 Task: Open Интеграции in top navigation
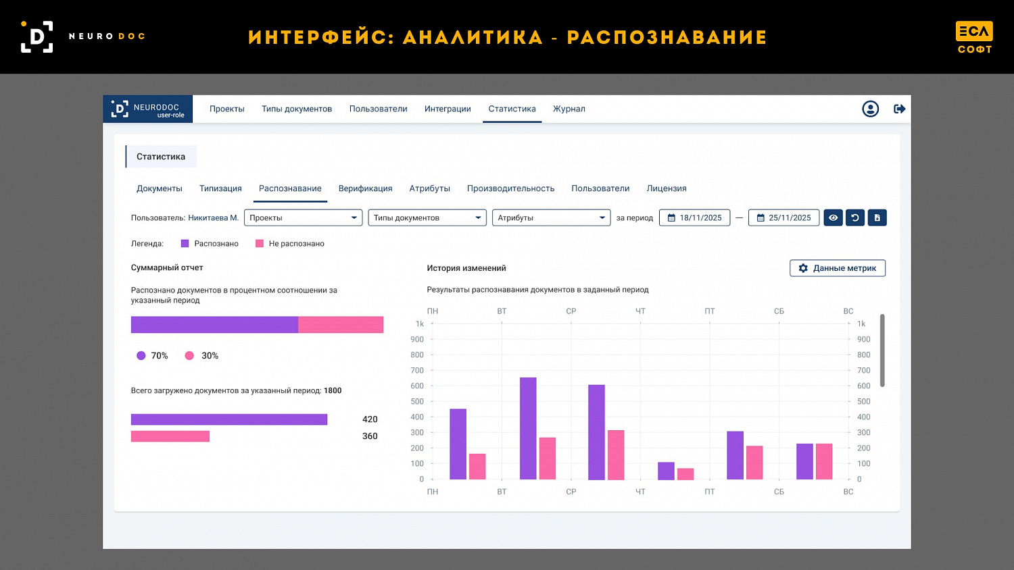tap(448, 109)
